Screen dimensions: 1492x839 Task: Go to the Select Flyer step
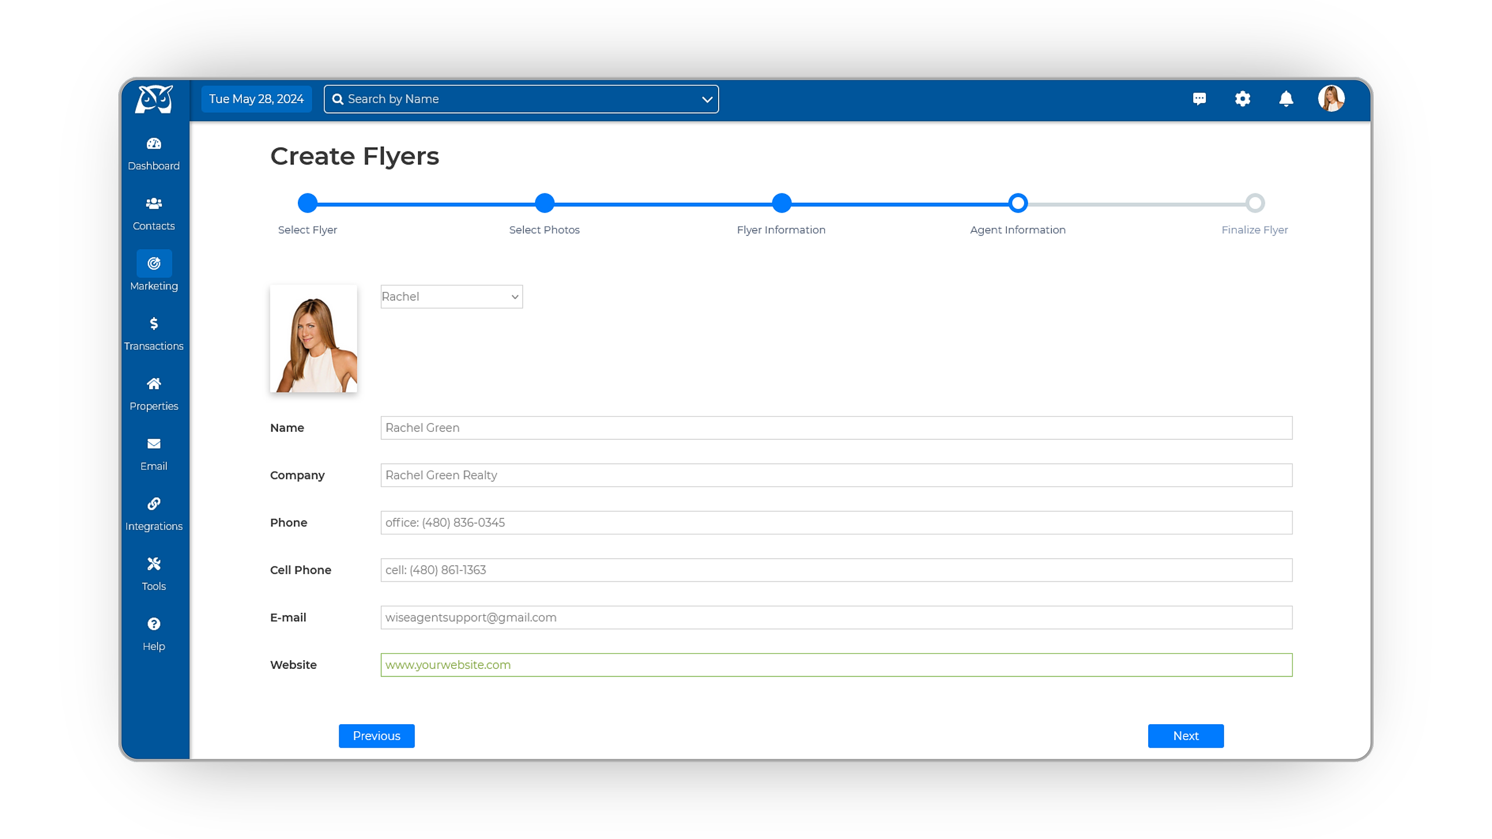pos(308,203)
